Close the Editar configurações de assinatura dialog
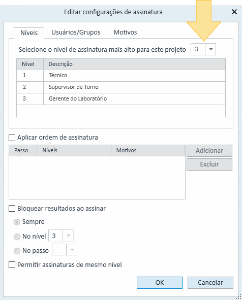Screen dimensions: 242x300 (x=234, y=12)
